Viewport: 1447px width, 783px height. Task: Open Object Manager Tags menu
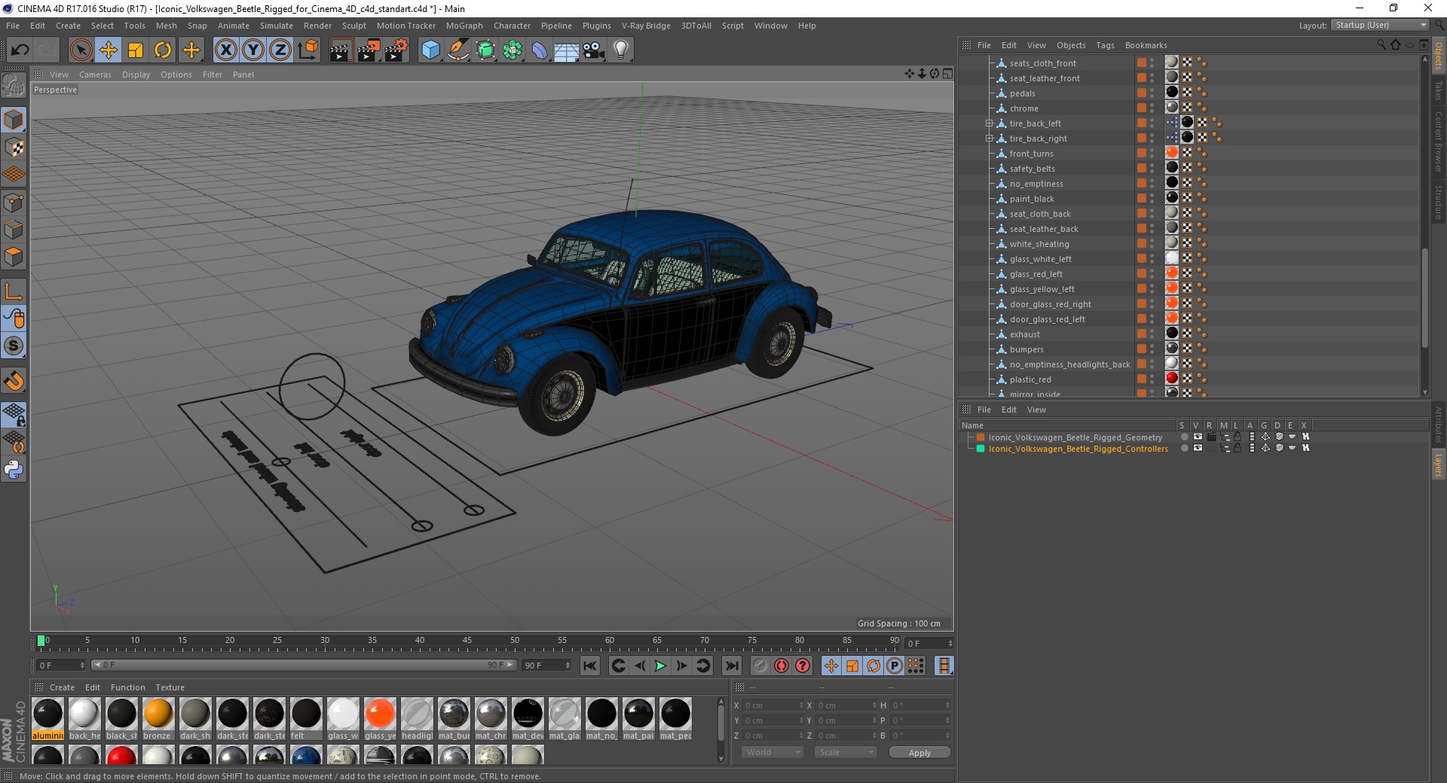(1105, 45)
